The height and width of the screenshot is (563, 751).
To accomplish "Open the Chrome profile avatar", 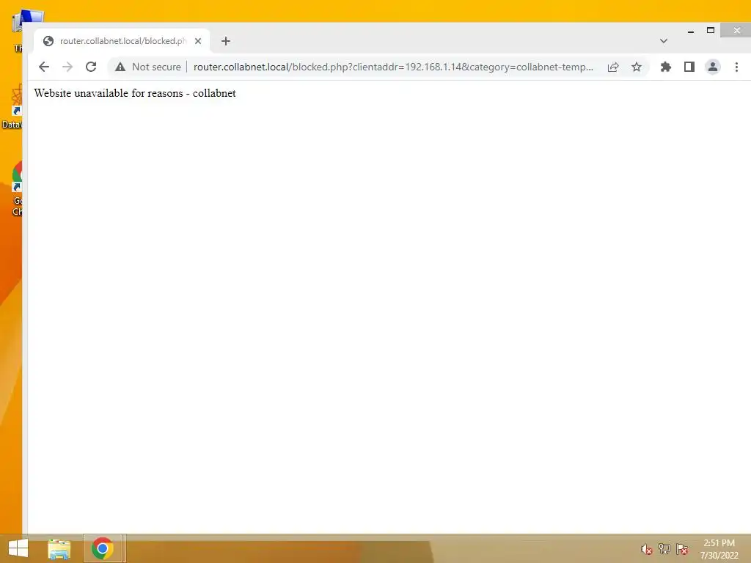I will (713, 67).
